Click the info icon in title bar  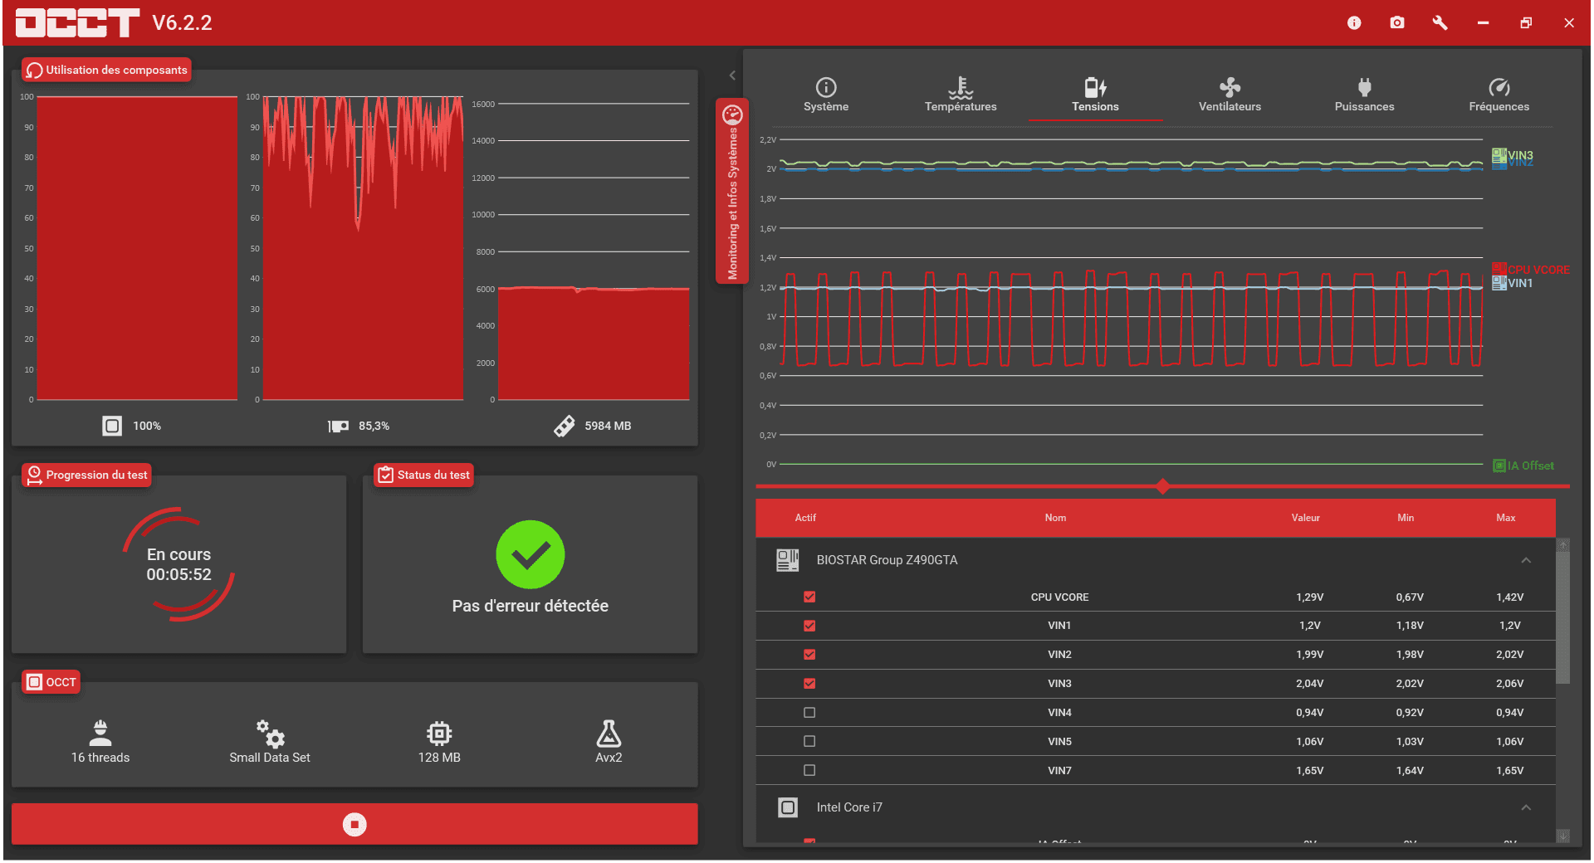point(1354,22)
